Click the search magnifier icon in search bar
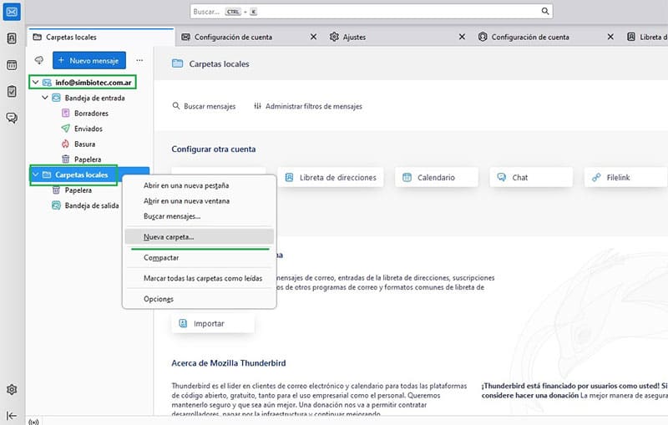 [x=545, y=11]
